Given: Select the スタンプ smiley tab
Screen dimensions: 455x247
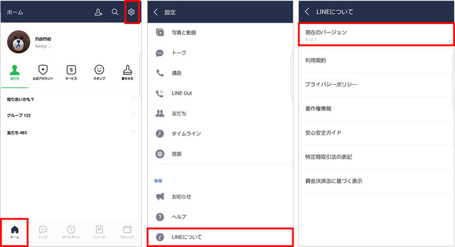Looking at the screenshot, I should click(99, 72).
